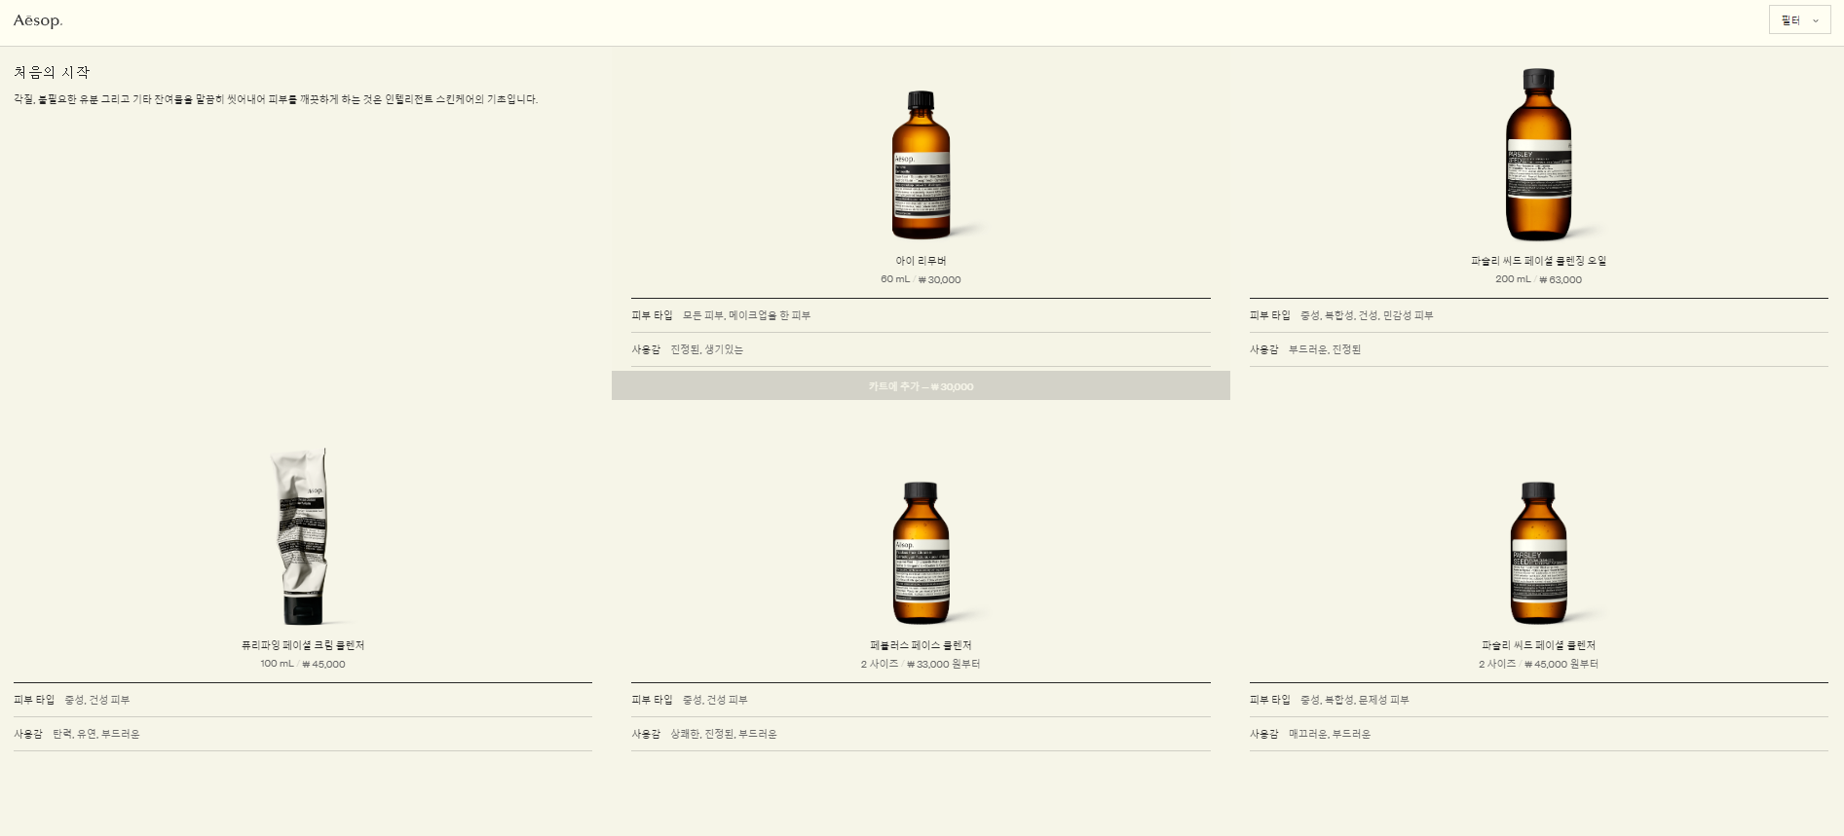Click 중성, 복합성, 문제성 피부 skin type

1355,700
